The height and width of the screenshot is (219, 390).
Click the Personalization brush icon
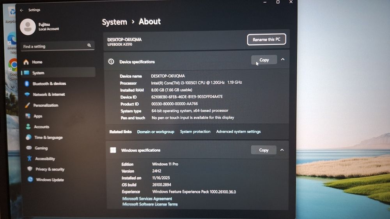pos(27,105)
